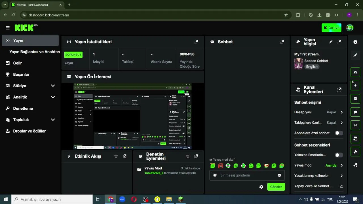Click the Go live button
Viewport: 363px width, 204px height.
click(x=332, y=28)
